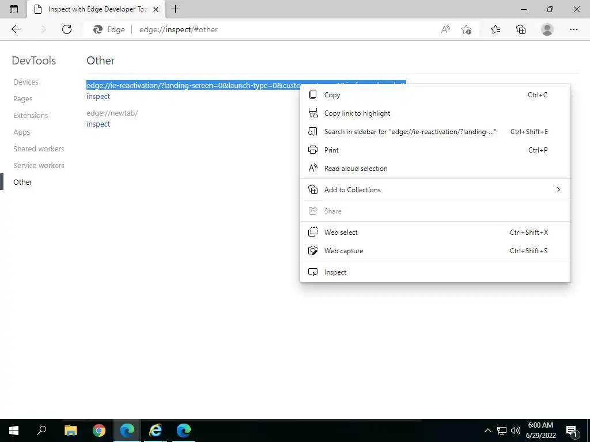Choose Copy link to highlight
The width and height of the screenshot is (590, 442).
click(435, 113)
